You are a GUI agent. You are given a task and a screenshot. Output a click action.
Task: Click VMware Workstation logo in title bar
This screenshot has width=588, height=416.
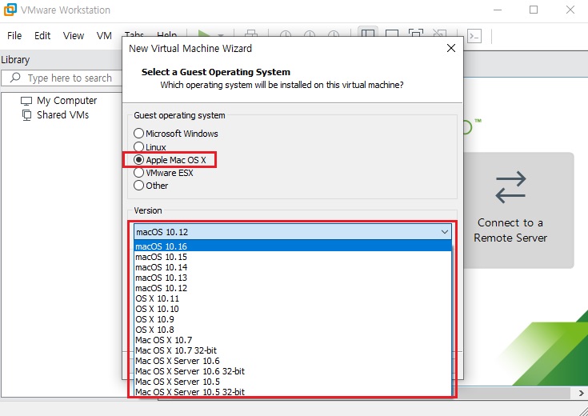tap(10, 10)
